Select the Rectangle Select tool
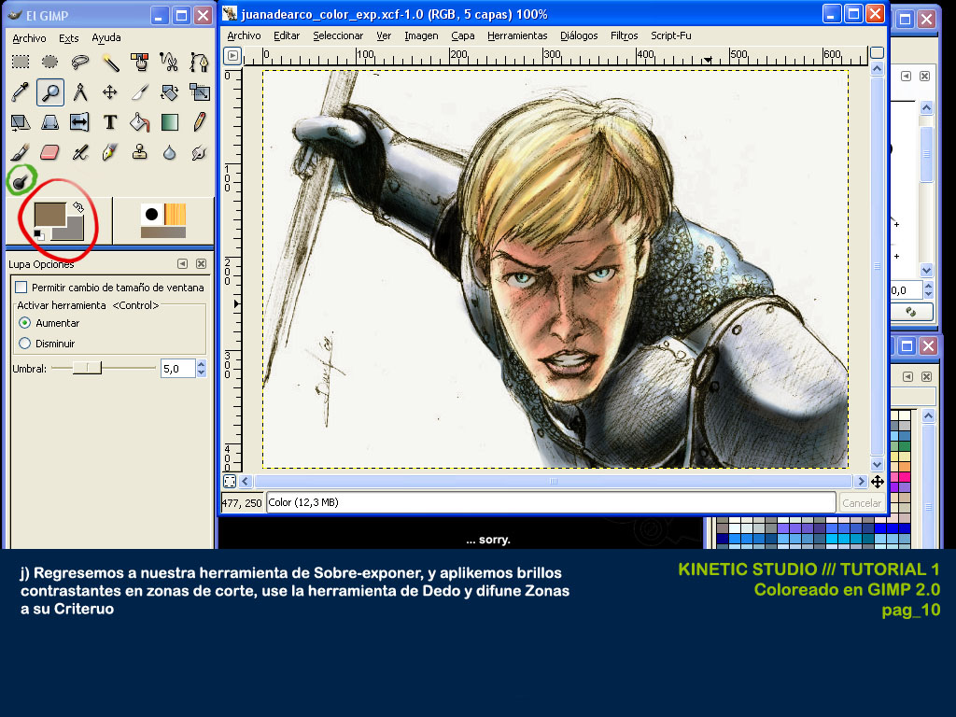 pyautogui.click(x=21, y=62)
